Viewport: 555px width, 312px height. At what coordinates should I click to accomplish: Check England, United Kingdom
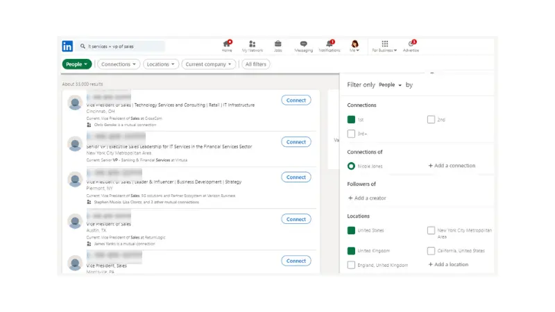[x=351, y=265]
